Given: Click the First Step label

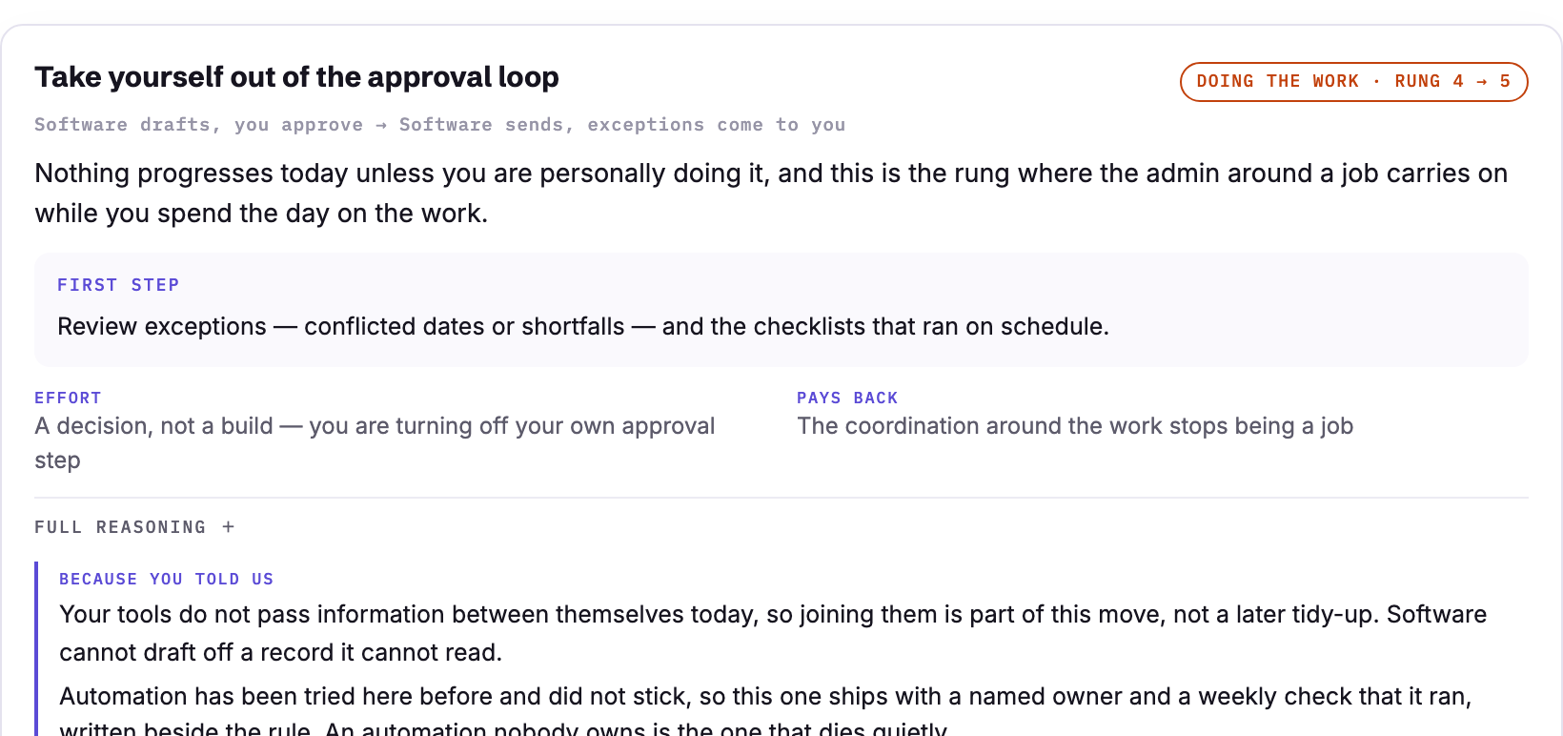Looking at the screenshot, I should pyautogui.click(x=118, y=285).
